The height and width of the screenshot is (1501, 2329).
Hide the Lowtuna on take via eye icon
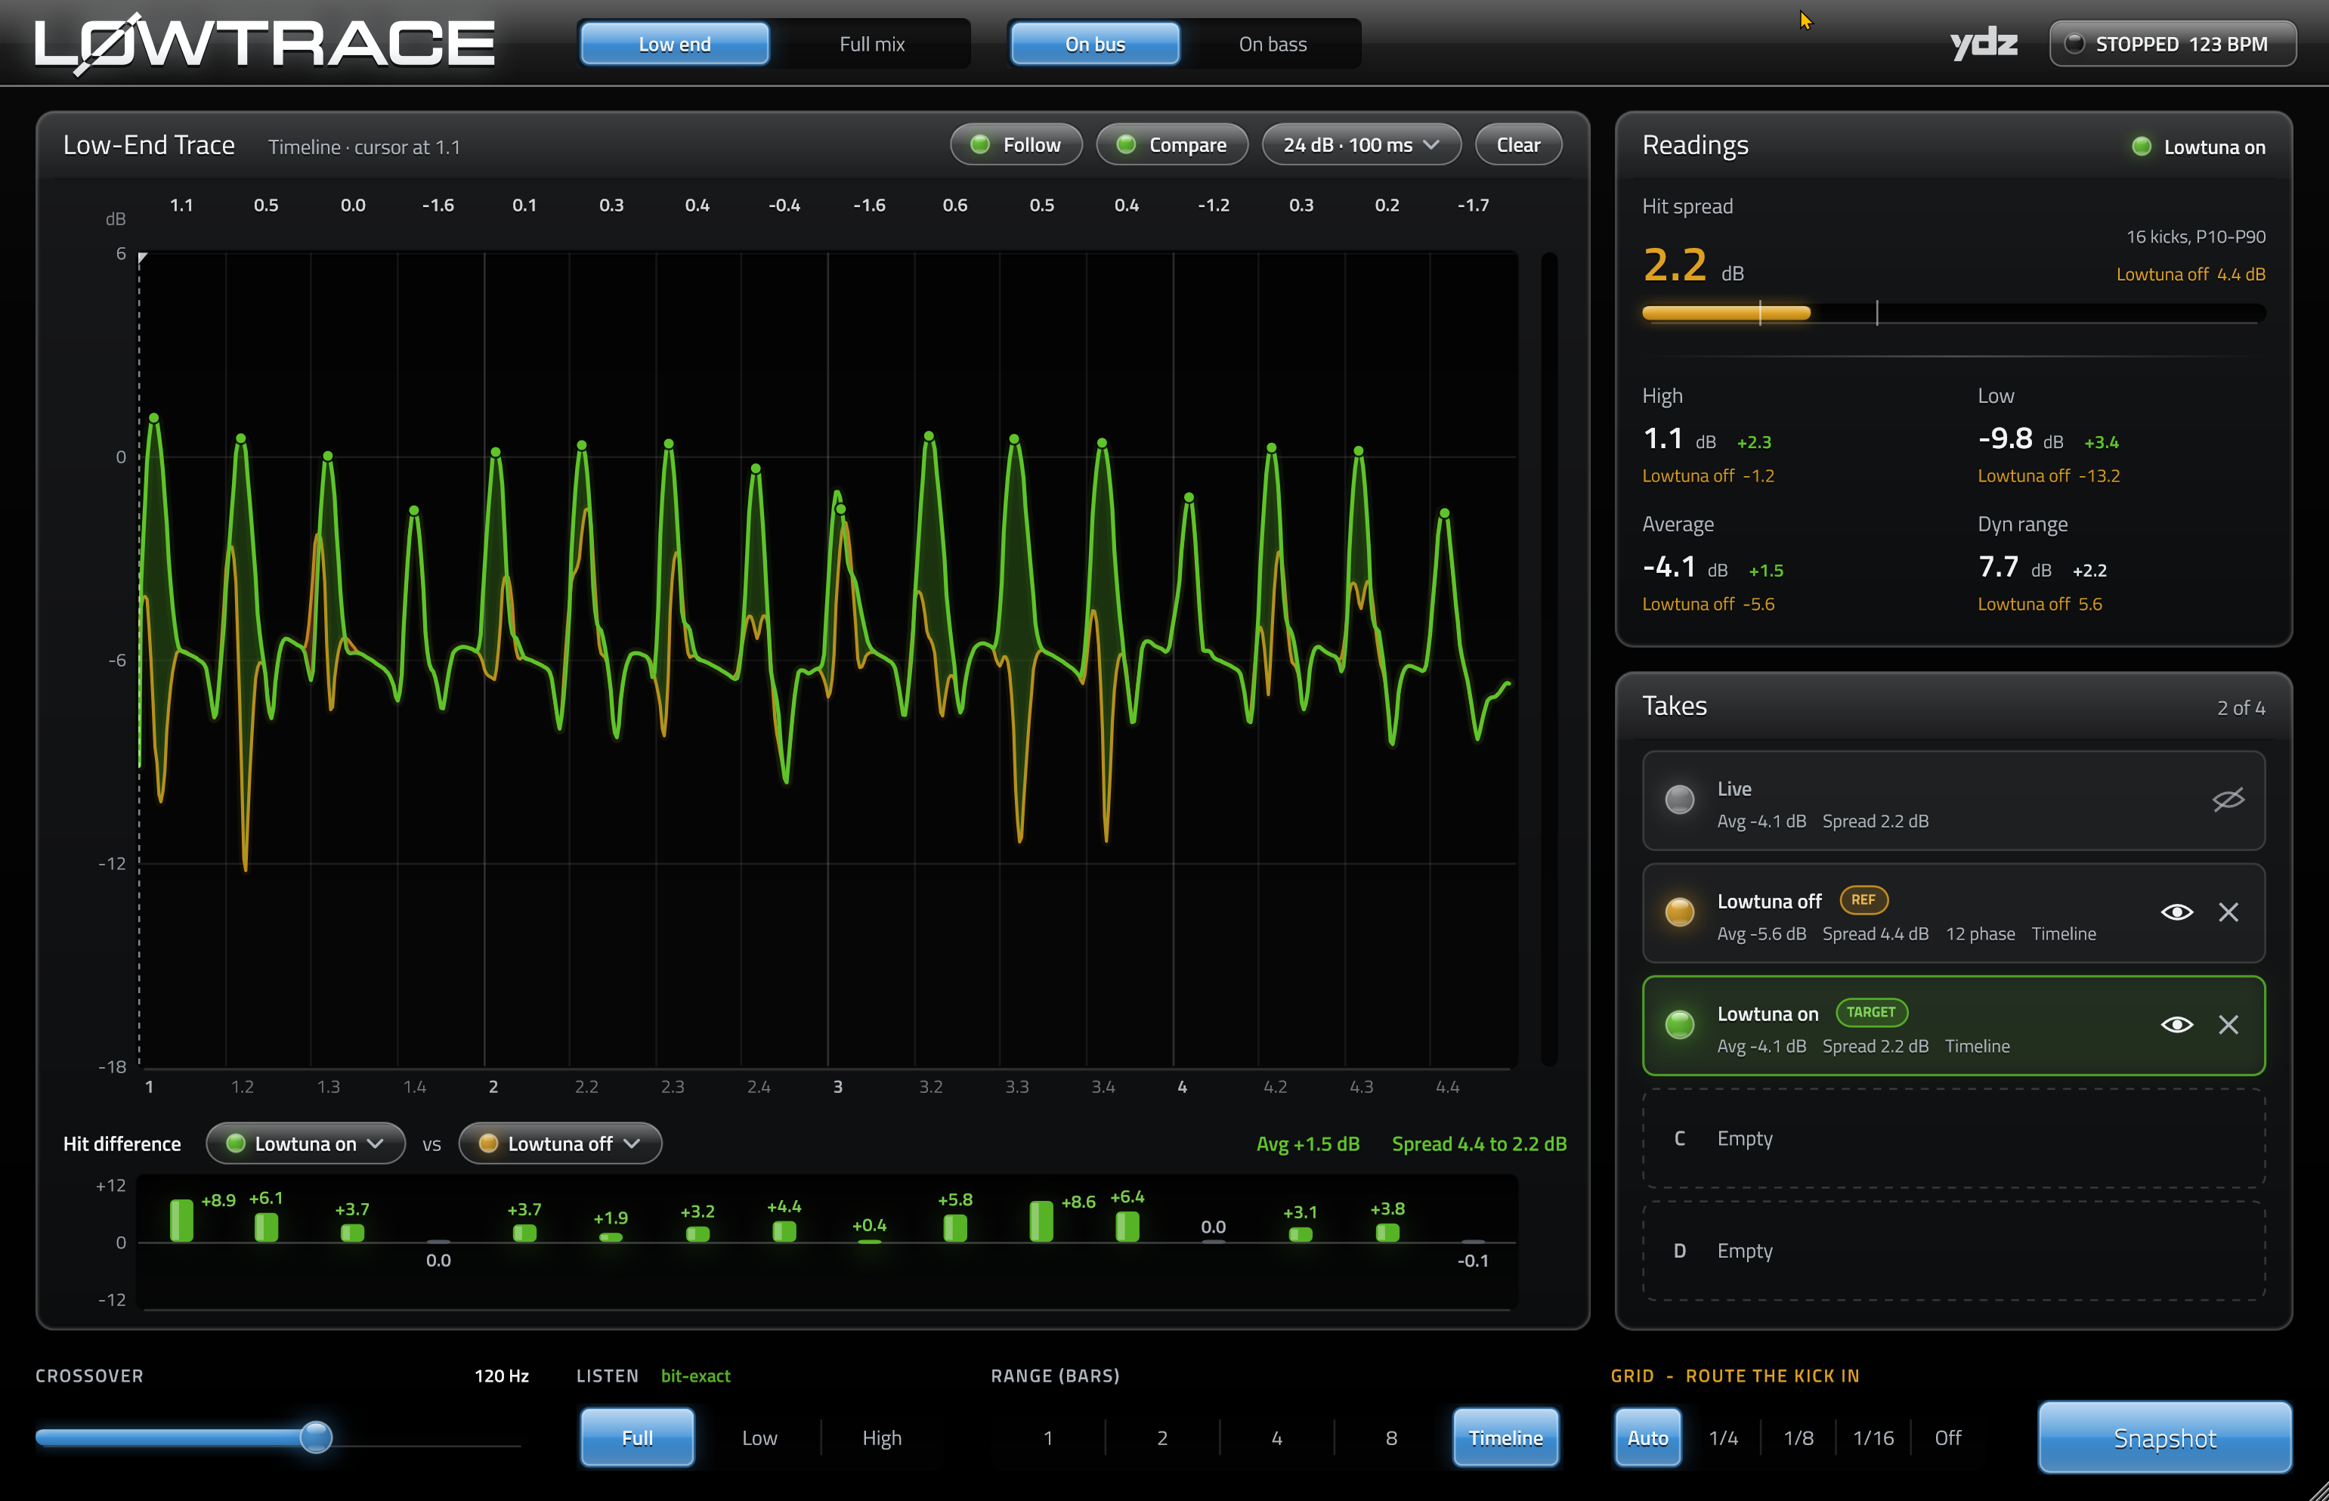point(2176,1024)
